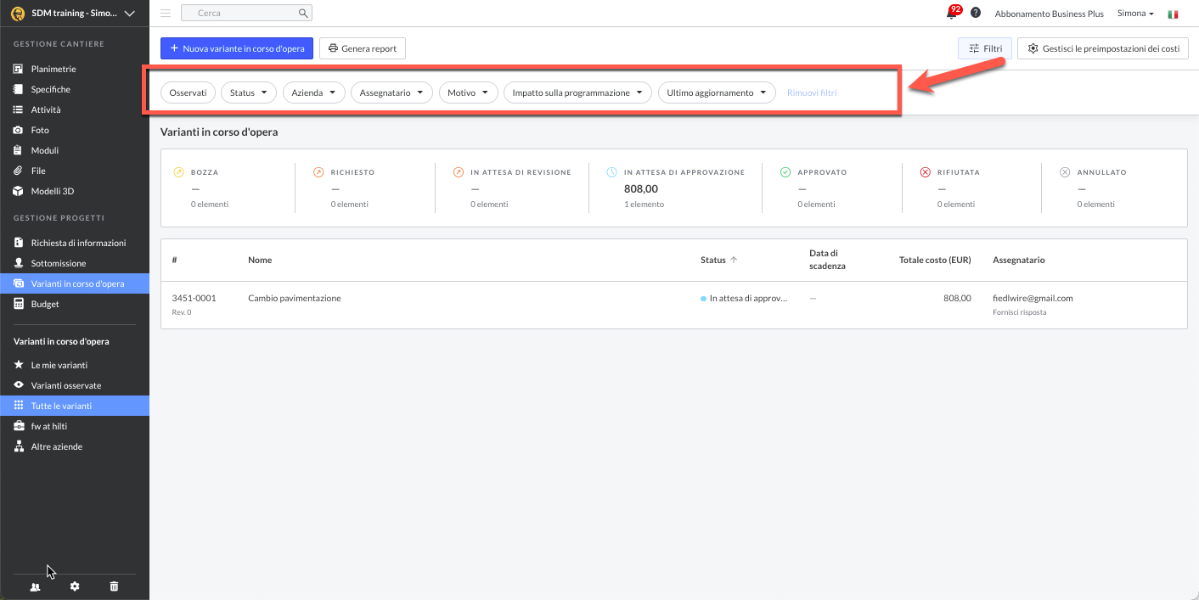Open the help question mark icon
Screen dimensions: 1199x600
[x=976, y=14]
